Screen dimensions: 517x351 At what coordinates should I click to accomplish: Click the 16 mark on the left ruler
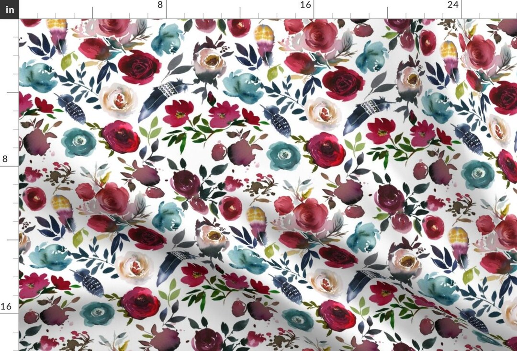coord(6,306)
